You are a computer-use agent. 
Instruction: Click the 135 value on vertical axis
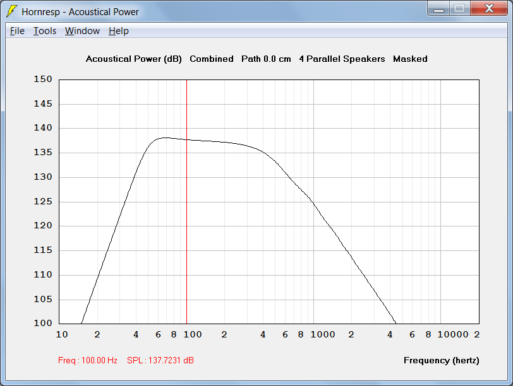[43, 152]
